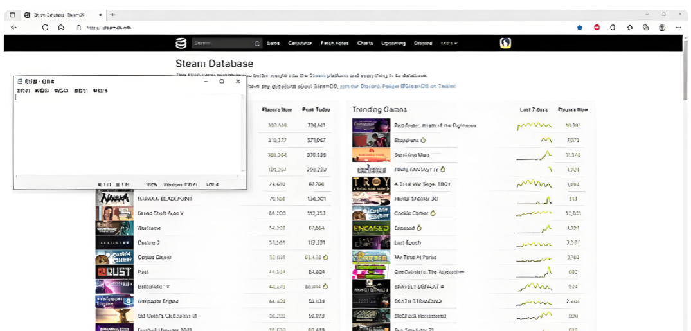Screen dimensions: 691x331
Task: Open the Charts page from the navigation bar
Action: (364, 44)
